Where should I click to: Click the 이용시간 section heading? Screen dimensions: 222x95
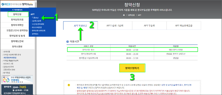tap(74, 41)
